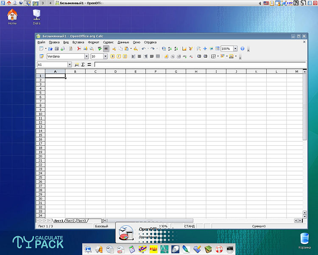Open the New document dropdown arrow

pos(46,48)
